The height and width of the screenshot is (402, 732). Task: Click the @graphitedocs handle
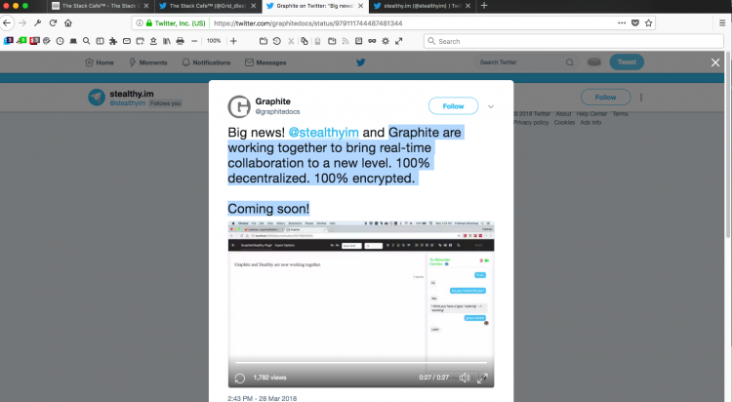pos(277,111)
